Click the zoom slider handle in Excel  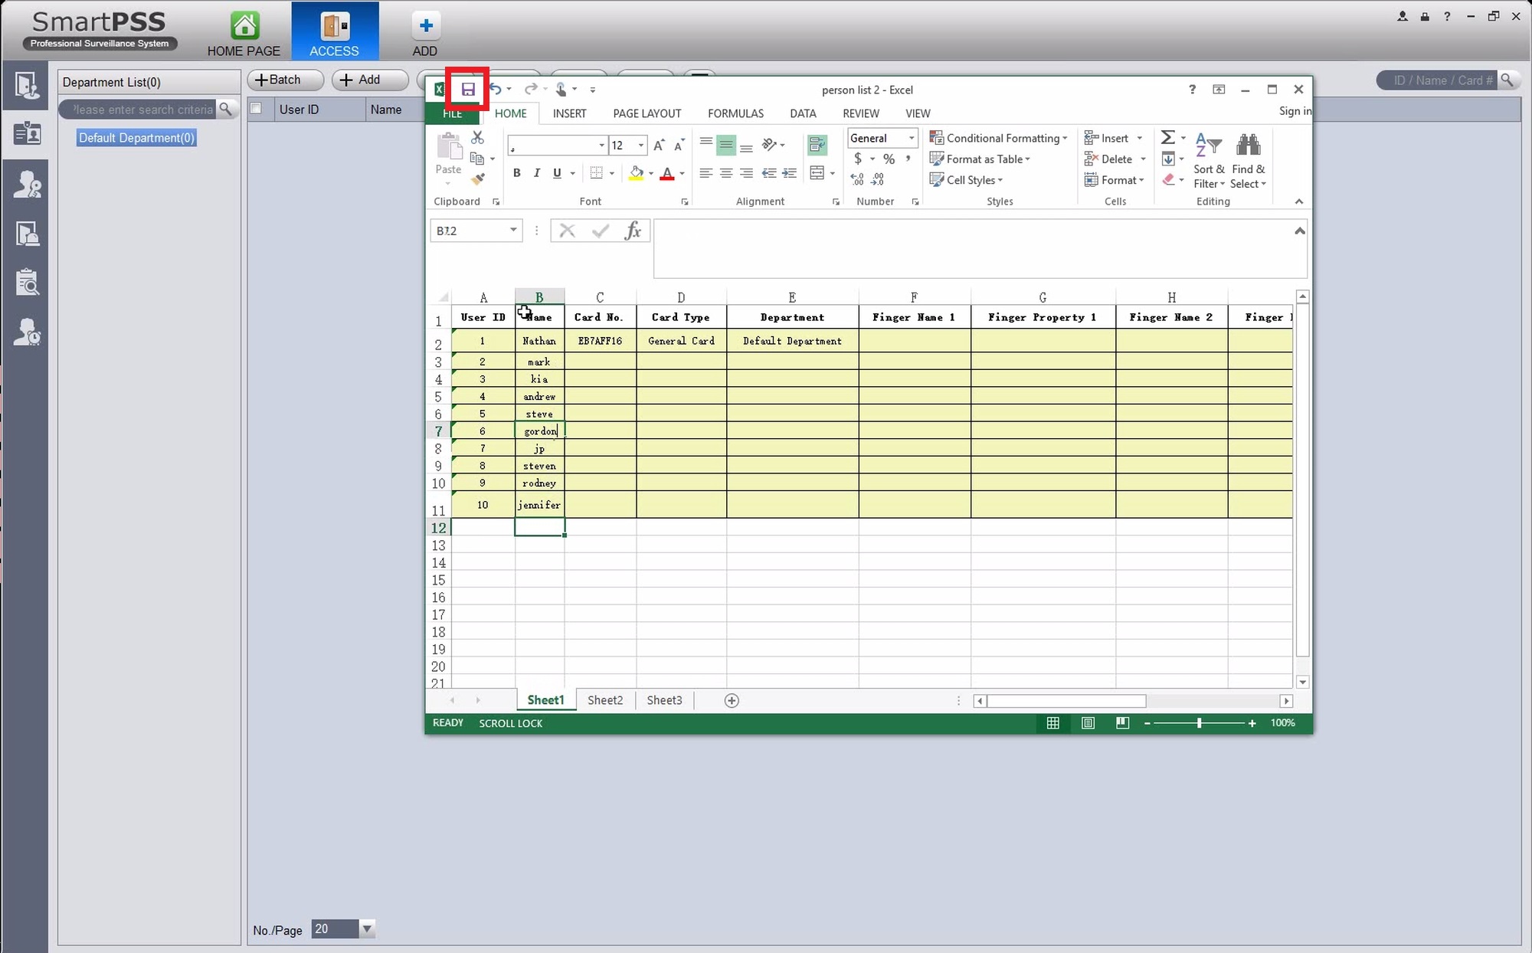click(1200, 723)
